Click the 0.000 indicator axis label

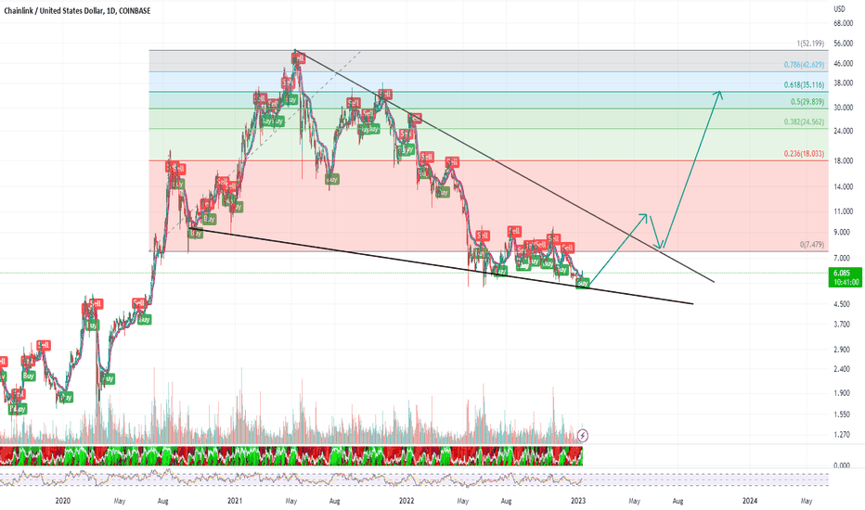coord(842,465)
